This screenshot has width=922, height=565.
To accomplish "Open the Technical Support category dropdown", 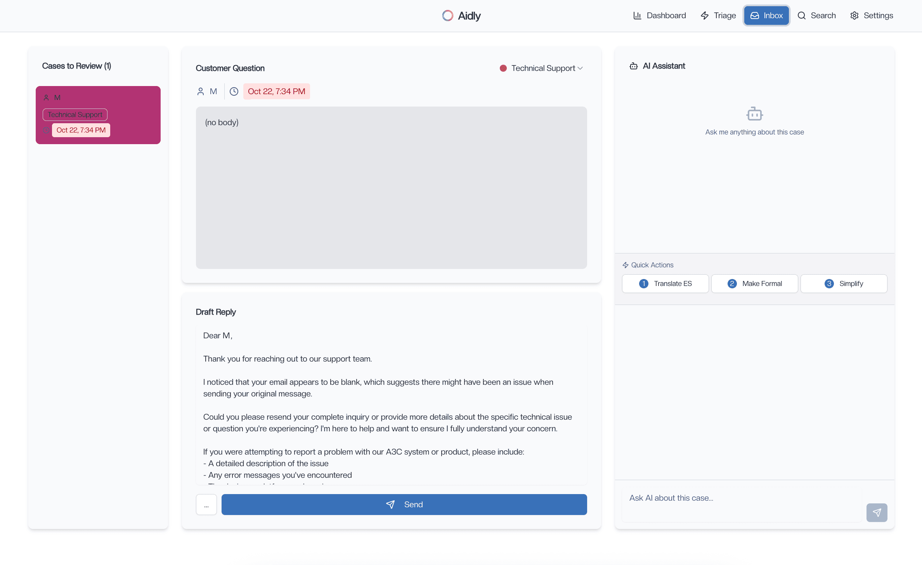I will [x=543, y=68].
